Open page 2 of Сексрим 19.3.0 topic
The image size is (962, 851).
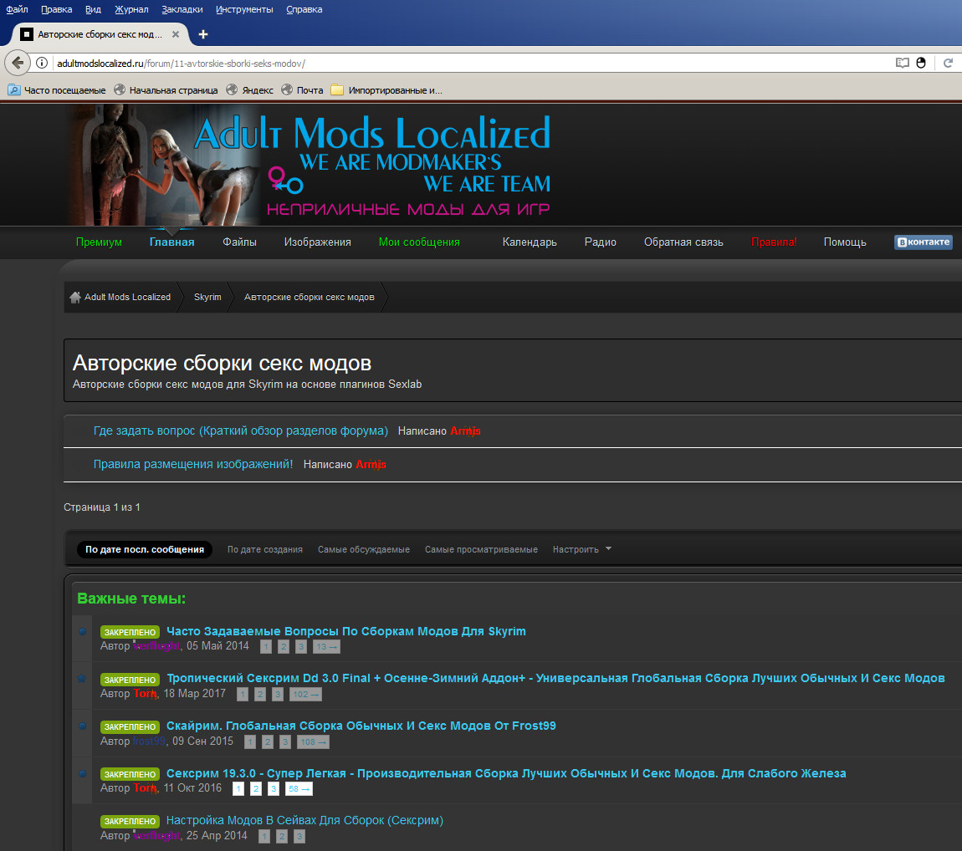tap(257, 789)
